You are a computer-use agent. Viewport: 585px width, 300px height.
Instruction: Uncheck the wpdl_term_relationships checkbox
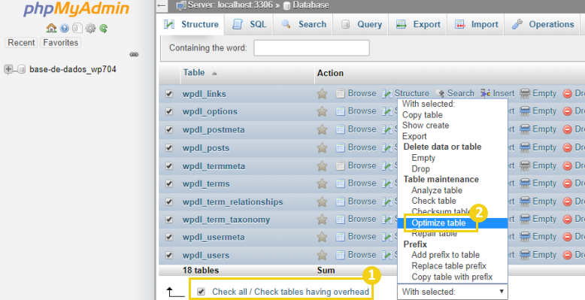(x=169, y=202)
